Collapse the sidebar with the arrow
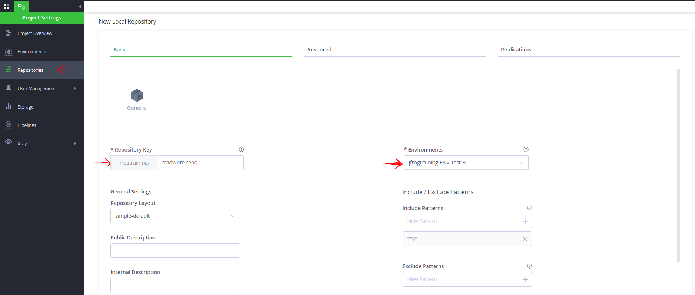 pos(80,7)
